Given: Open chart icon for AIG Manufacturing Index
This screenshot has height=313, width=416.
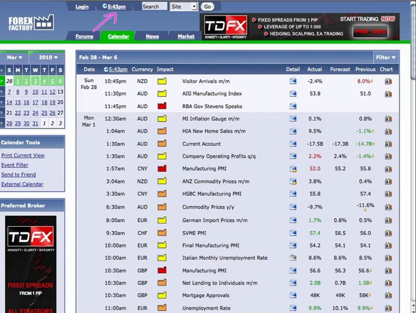Looking at the screenshot, I should [x=388, y=94].
